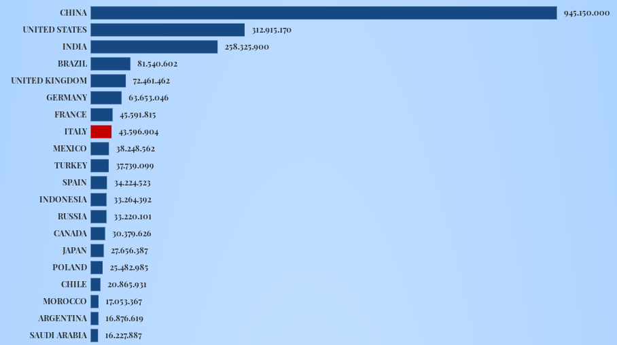Click the Spain country label
The width and height of the screenshot is (617, 345).
(x=74, y=183)
